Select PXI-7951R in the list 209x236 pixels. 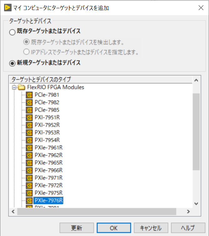(47, 118)
